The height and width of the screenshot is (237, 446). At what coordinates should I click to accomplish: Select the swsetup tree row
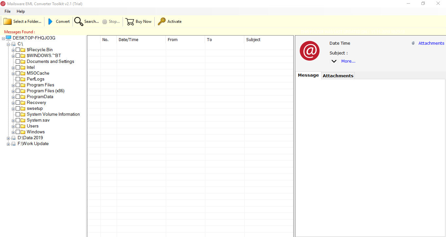(35, 109)
